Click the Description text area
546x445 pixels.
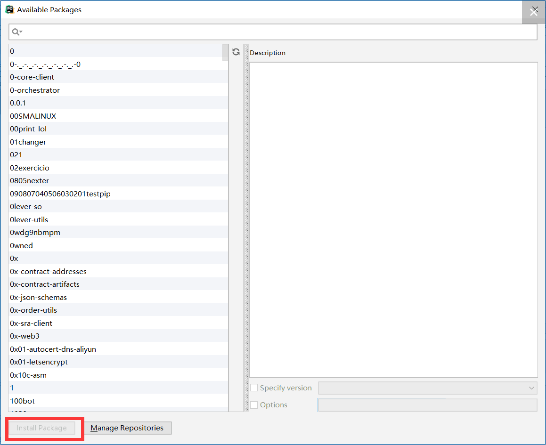[393, 220]
